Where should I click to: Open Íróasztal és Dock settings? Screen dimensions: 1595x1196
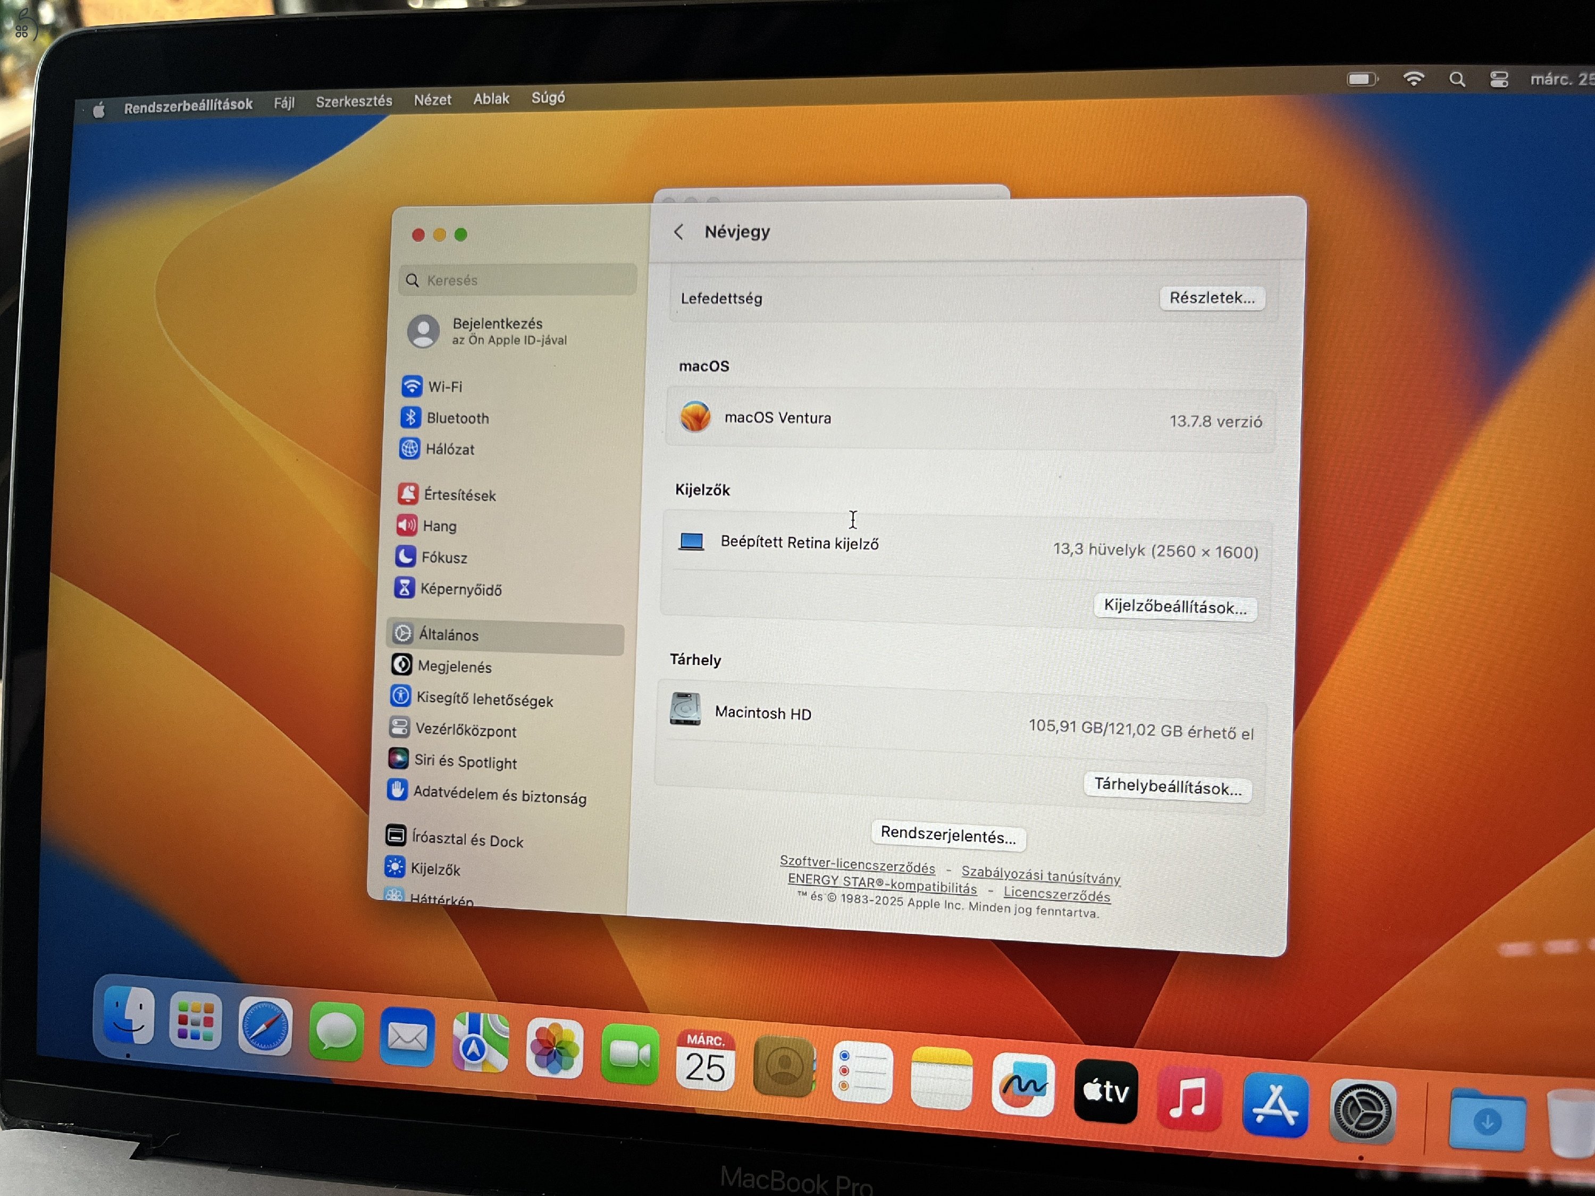(x=469, y=840)
